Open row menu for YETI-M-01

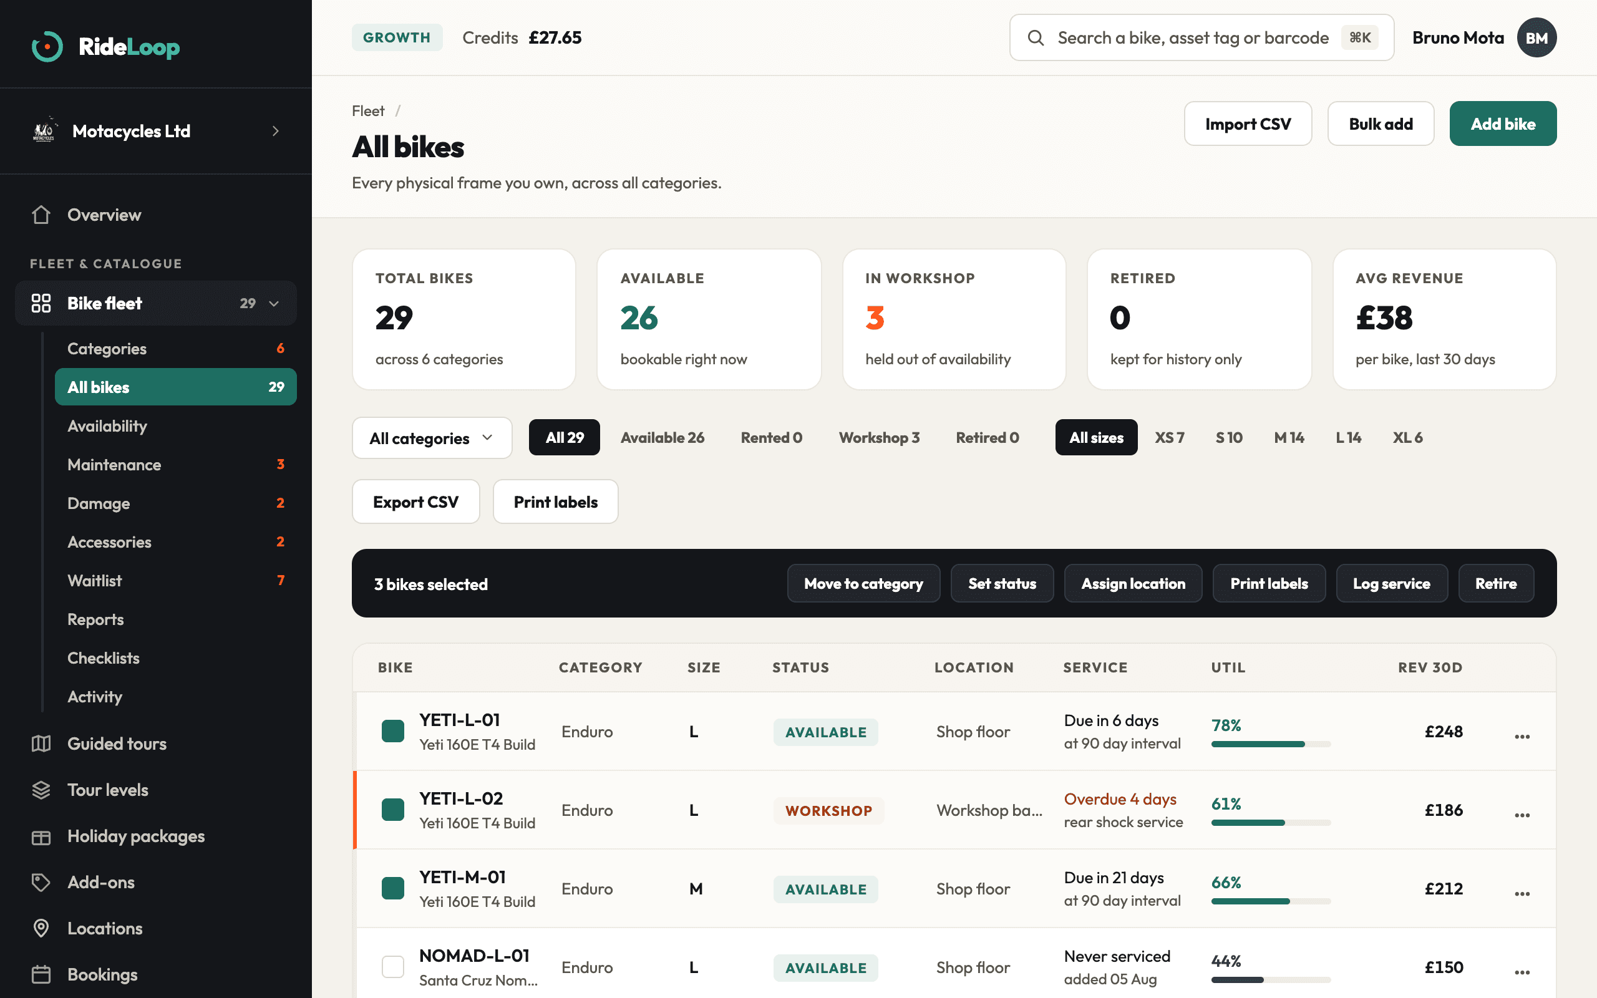(1522, 894)
